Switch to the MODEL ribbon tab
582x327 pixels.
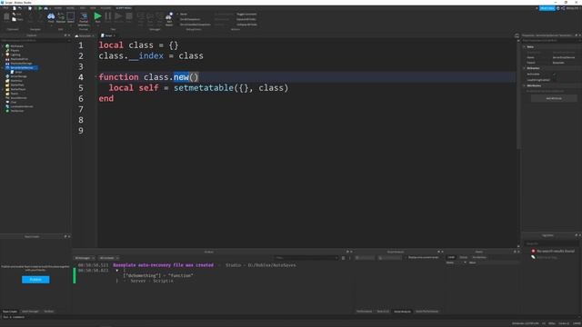pos(70,8)
